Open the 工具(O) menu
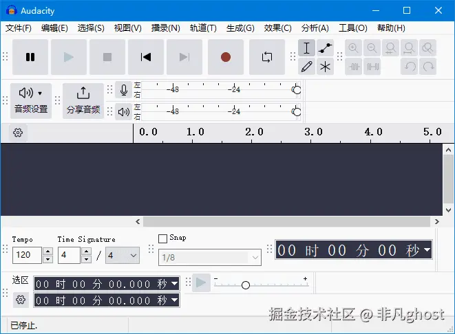The width and height of the screenshot is (455, 334). coord(353,28)
